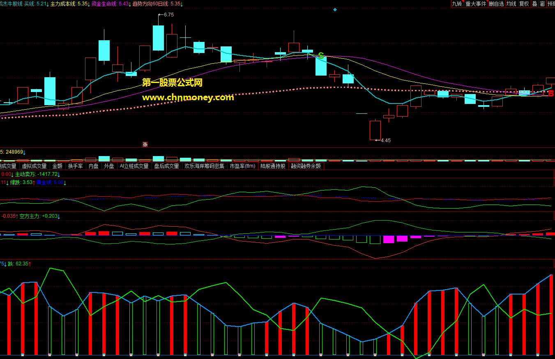555x359 pixels.
Task: Click the 主动卖万: -1417.72 label
Action: (x=37, y=175)
